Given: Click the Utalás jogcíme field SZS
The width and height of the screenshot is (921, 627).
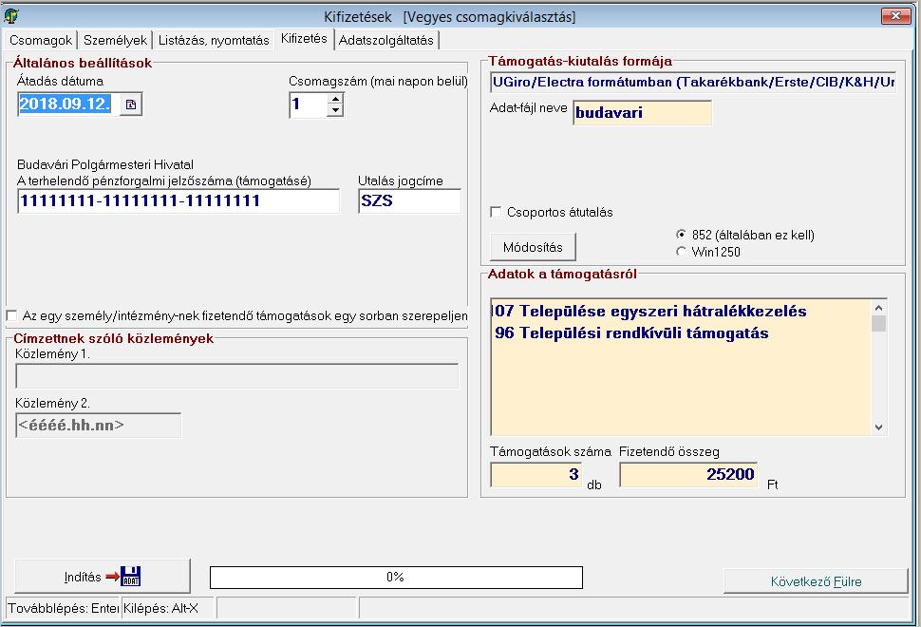Looking at the screenshot, I should click(x=409, y=201).
